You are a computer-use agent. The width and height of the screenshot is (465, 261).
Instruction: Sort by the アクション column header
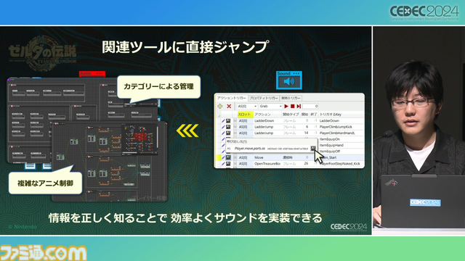[267, 115]
